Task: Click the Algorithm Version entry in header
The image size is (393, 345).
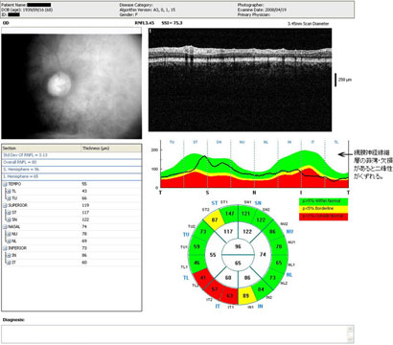Action: coord(148,10)
